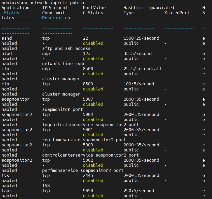Click the 25:5/second:all hash limit value

pyautogui.click(x=142, y=69)
